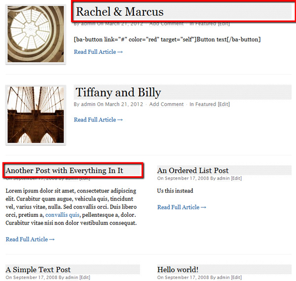The height and width of the screenshot is (281, 296).
Task: Follow Read Full Article under Tiffany and Billy
Action: coord(98,120)
